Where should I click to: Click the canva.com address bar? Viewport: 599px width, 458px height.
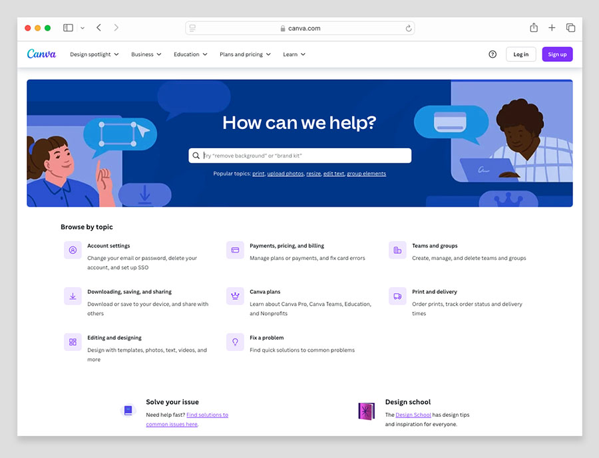click(x=300, y=28)
